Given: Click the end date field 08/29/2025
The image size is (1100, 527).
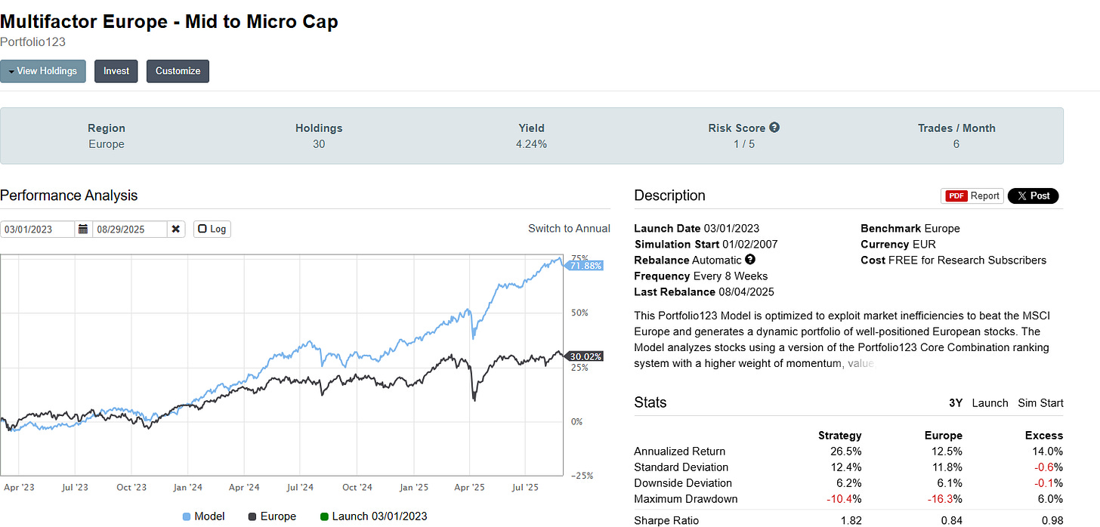Looking at the screenshot, I should pyautogui.click(x=129, y=229).
